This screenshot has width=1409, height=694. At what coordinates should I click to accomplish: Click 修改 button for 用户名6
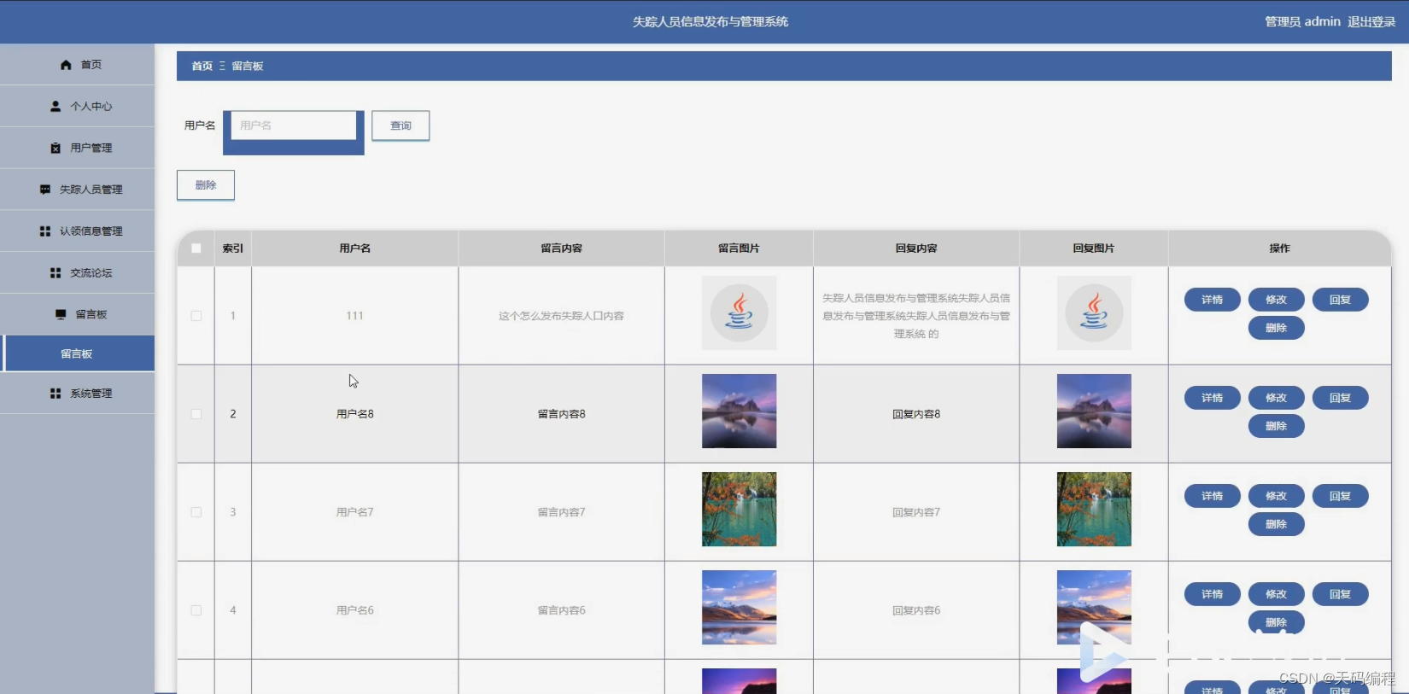click(1277, 594)
